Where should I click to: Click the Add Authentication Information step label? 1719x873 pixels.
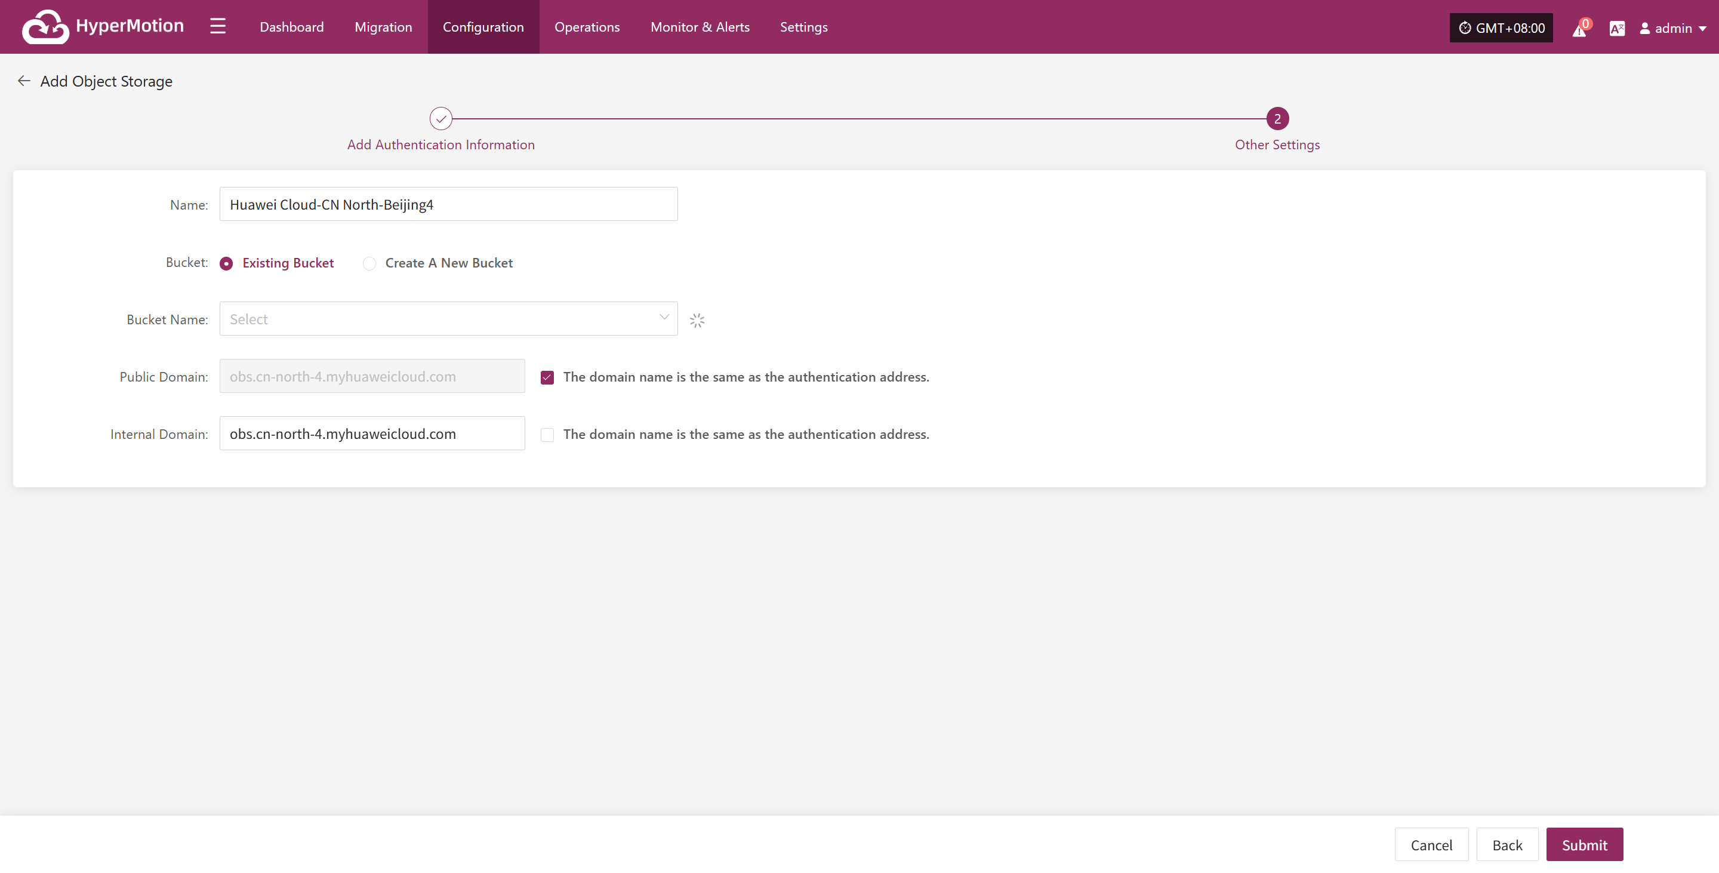440,145
